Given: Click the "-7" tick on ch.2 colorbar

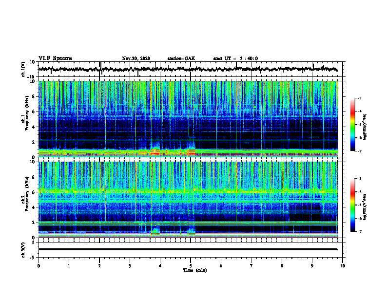Looking at the screenshot, I should [x=360, y=232].
